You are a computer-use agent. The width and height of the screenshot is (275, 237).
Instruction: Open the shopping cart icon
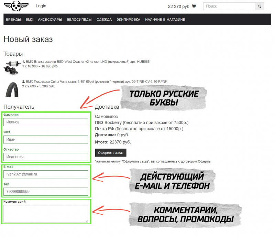[194, 6]
